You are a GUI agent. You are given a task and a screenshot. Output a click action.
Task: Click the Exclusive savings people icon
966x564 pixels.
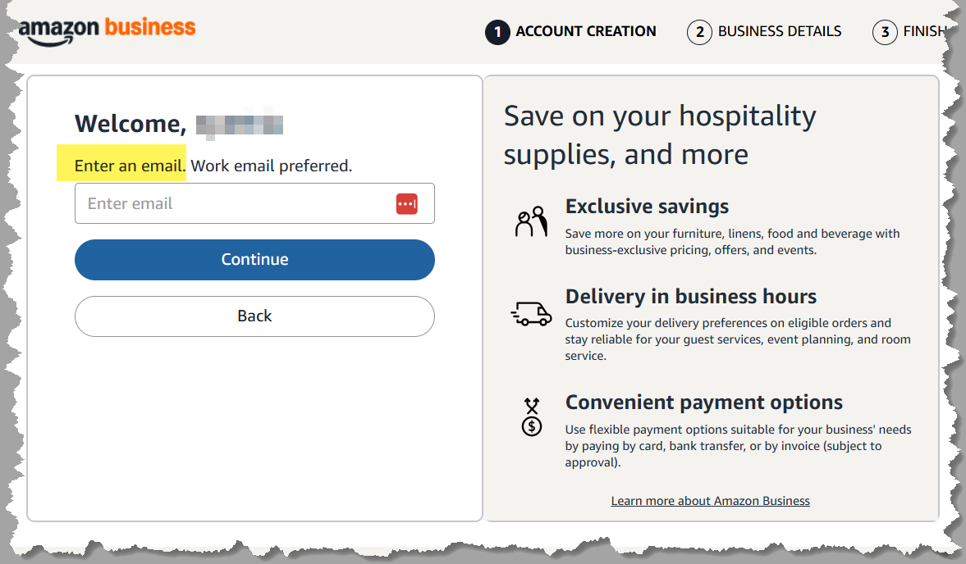[531, 221]
